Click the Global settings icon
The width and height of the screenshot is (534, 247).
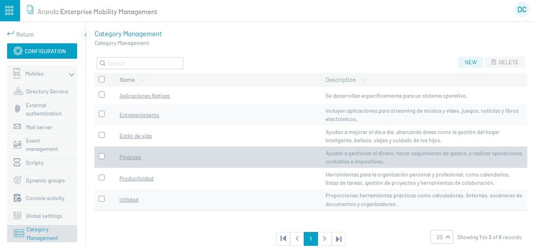[x=17, y=216]
